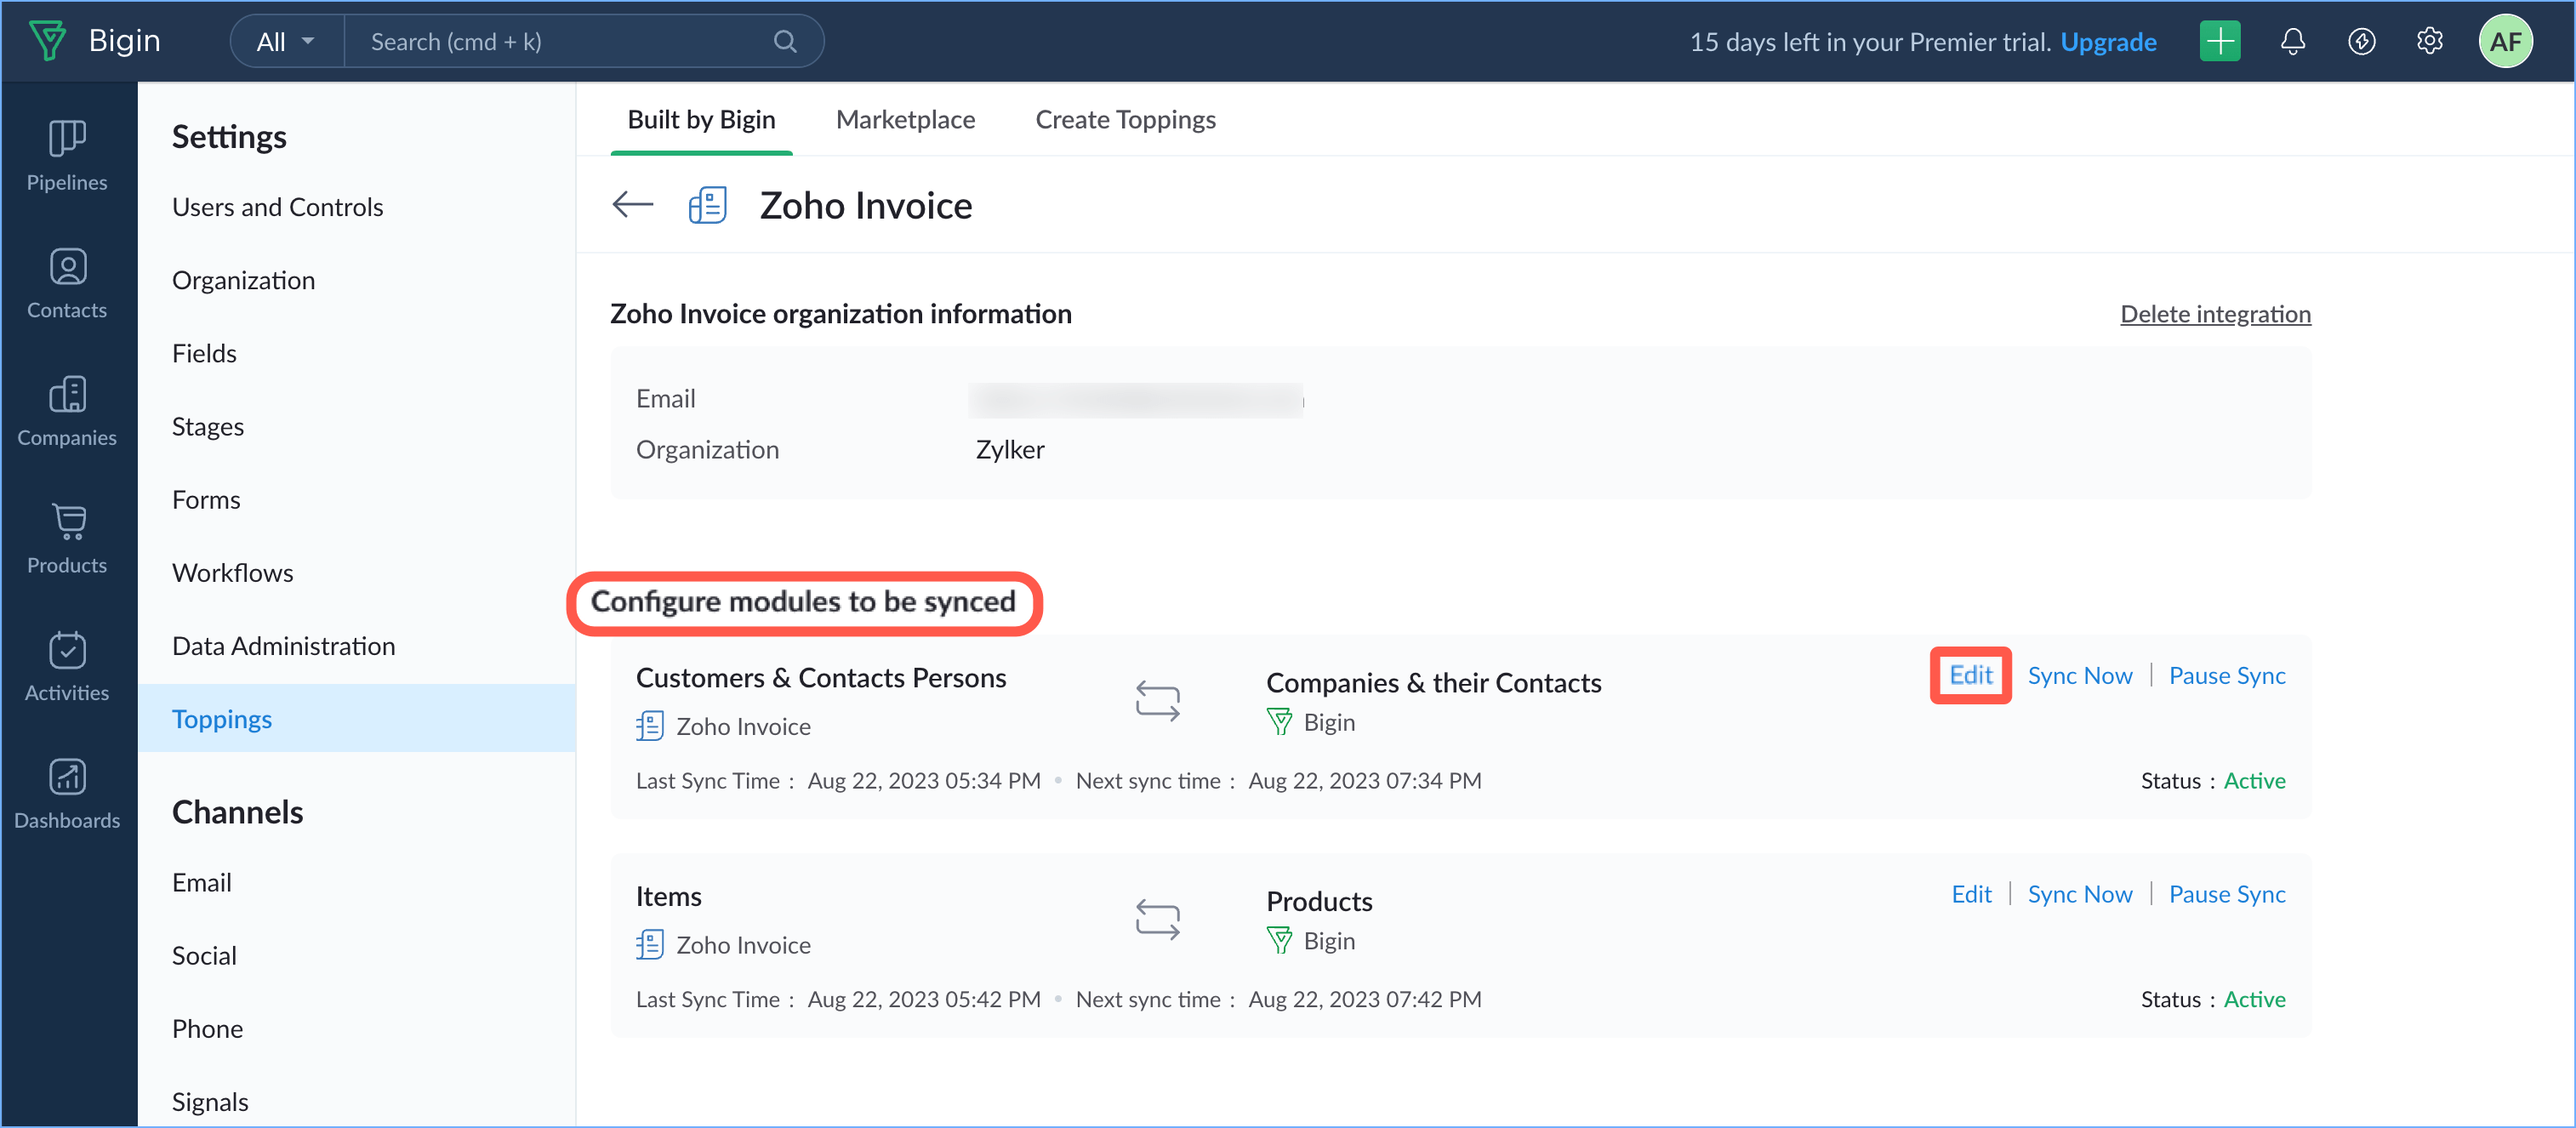This screenshot has height=1128, width=2576.
Task: Click Bigin icon under Products
Action: pos(1279,941)
